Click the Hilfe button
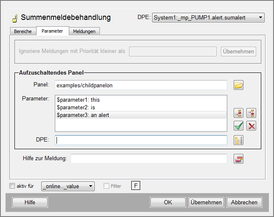Screen dimensions: 274x217 point(30,202)
